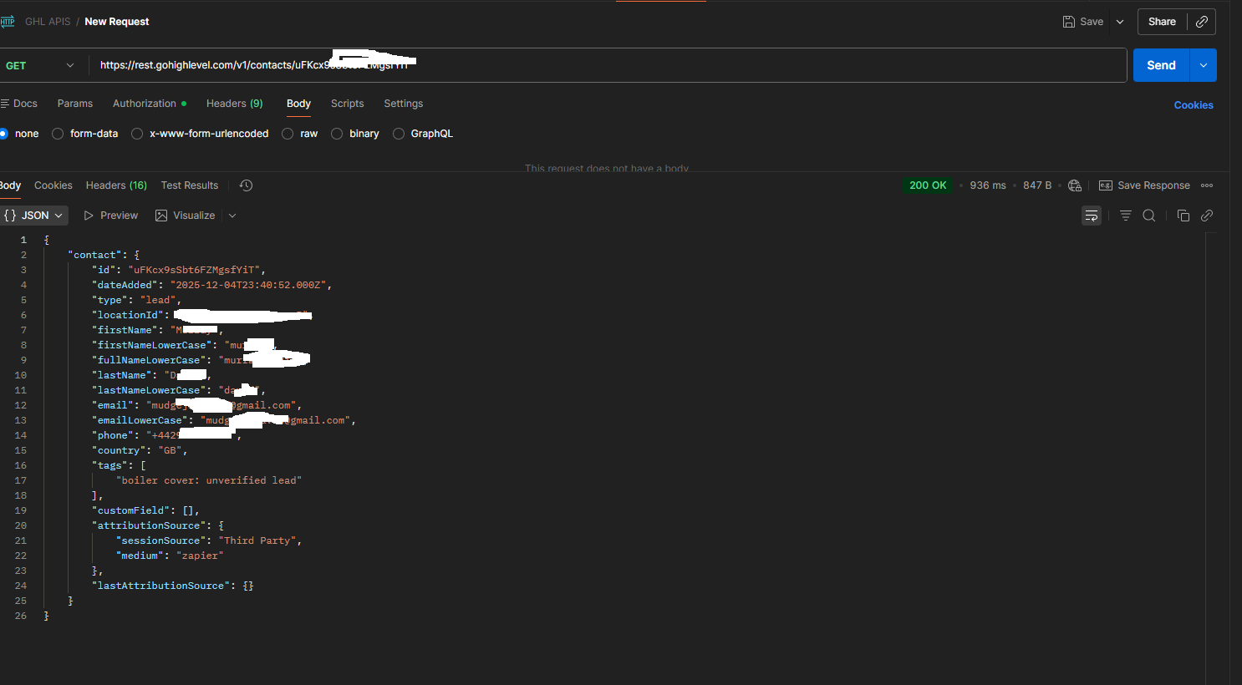The height and width of the screenshot is (685, 1242).
Task: Click the "lead" type value
Action: [158, 300]
